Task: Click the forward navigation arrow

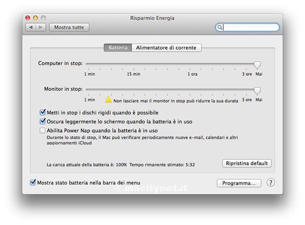Action: pyautogui.click(x=41, y=28)
